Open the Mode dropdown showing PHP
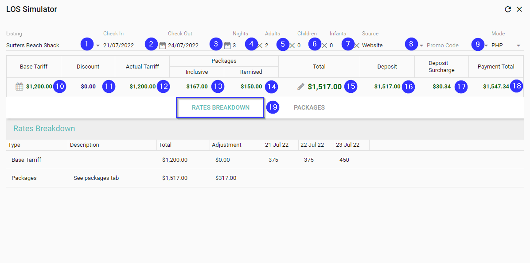Viewport: 530px width, 263px height. 518,46
